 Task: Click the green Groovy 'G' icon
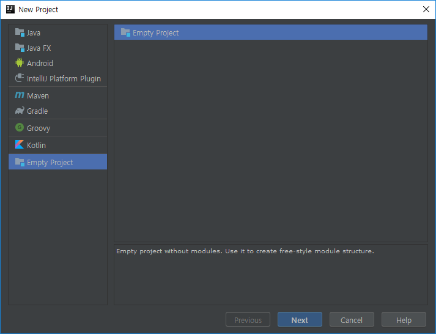pos(20,128)
